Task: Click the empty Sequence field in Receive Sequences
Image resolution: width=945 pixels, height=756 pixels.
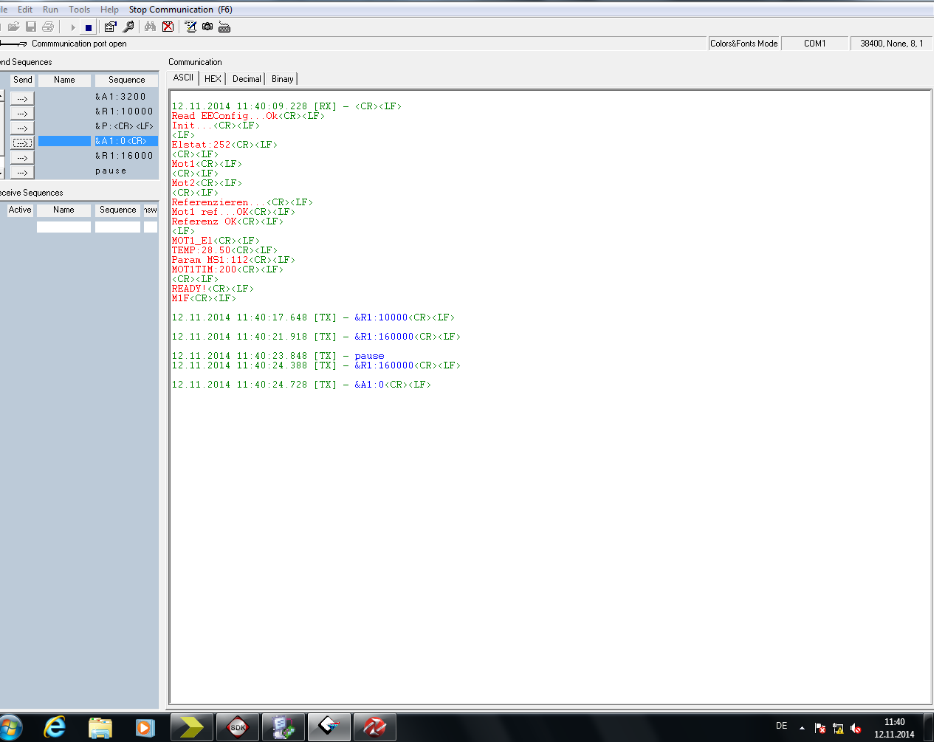Action: tap(117, 227)
